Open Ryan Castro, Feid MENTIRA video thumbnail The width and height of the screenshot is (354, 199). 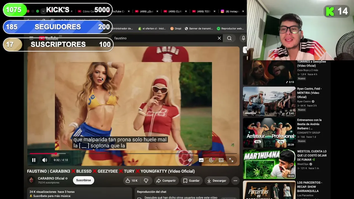point(269,101)
